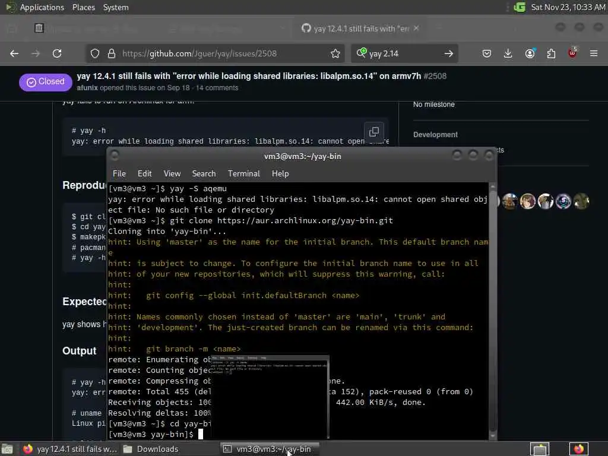Click the issue title text in sticky header
The height and width of the screenshot is (456, 608).
[249, 76]
